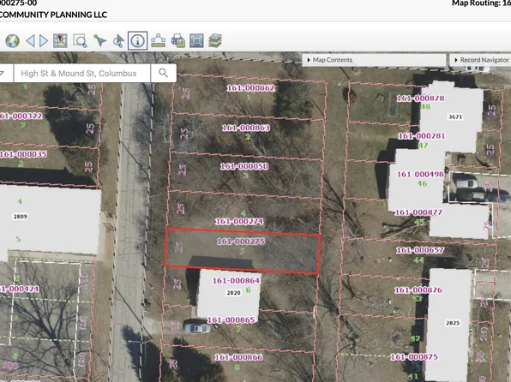Open the search type dropdown arrow

(x=2, y=73)
